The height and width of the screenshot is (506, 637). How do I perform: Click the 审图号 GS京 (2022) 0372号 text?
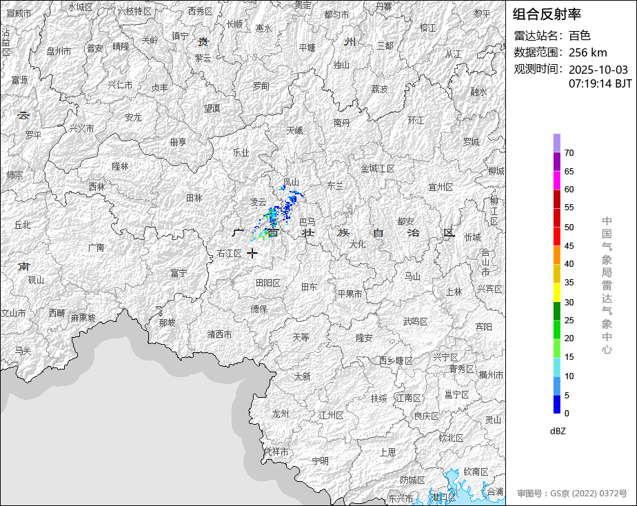(572, 494)
